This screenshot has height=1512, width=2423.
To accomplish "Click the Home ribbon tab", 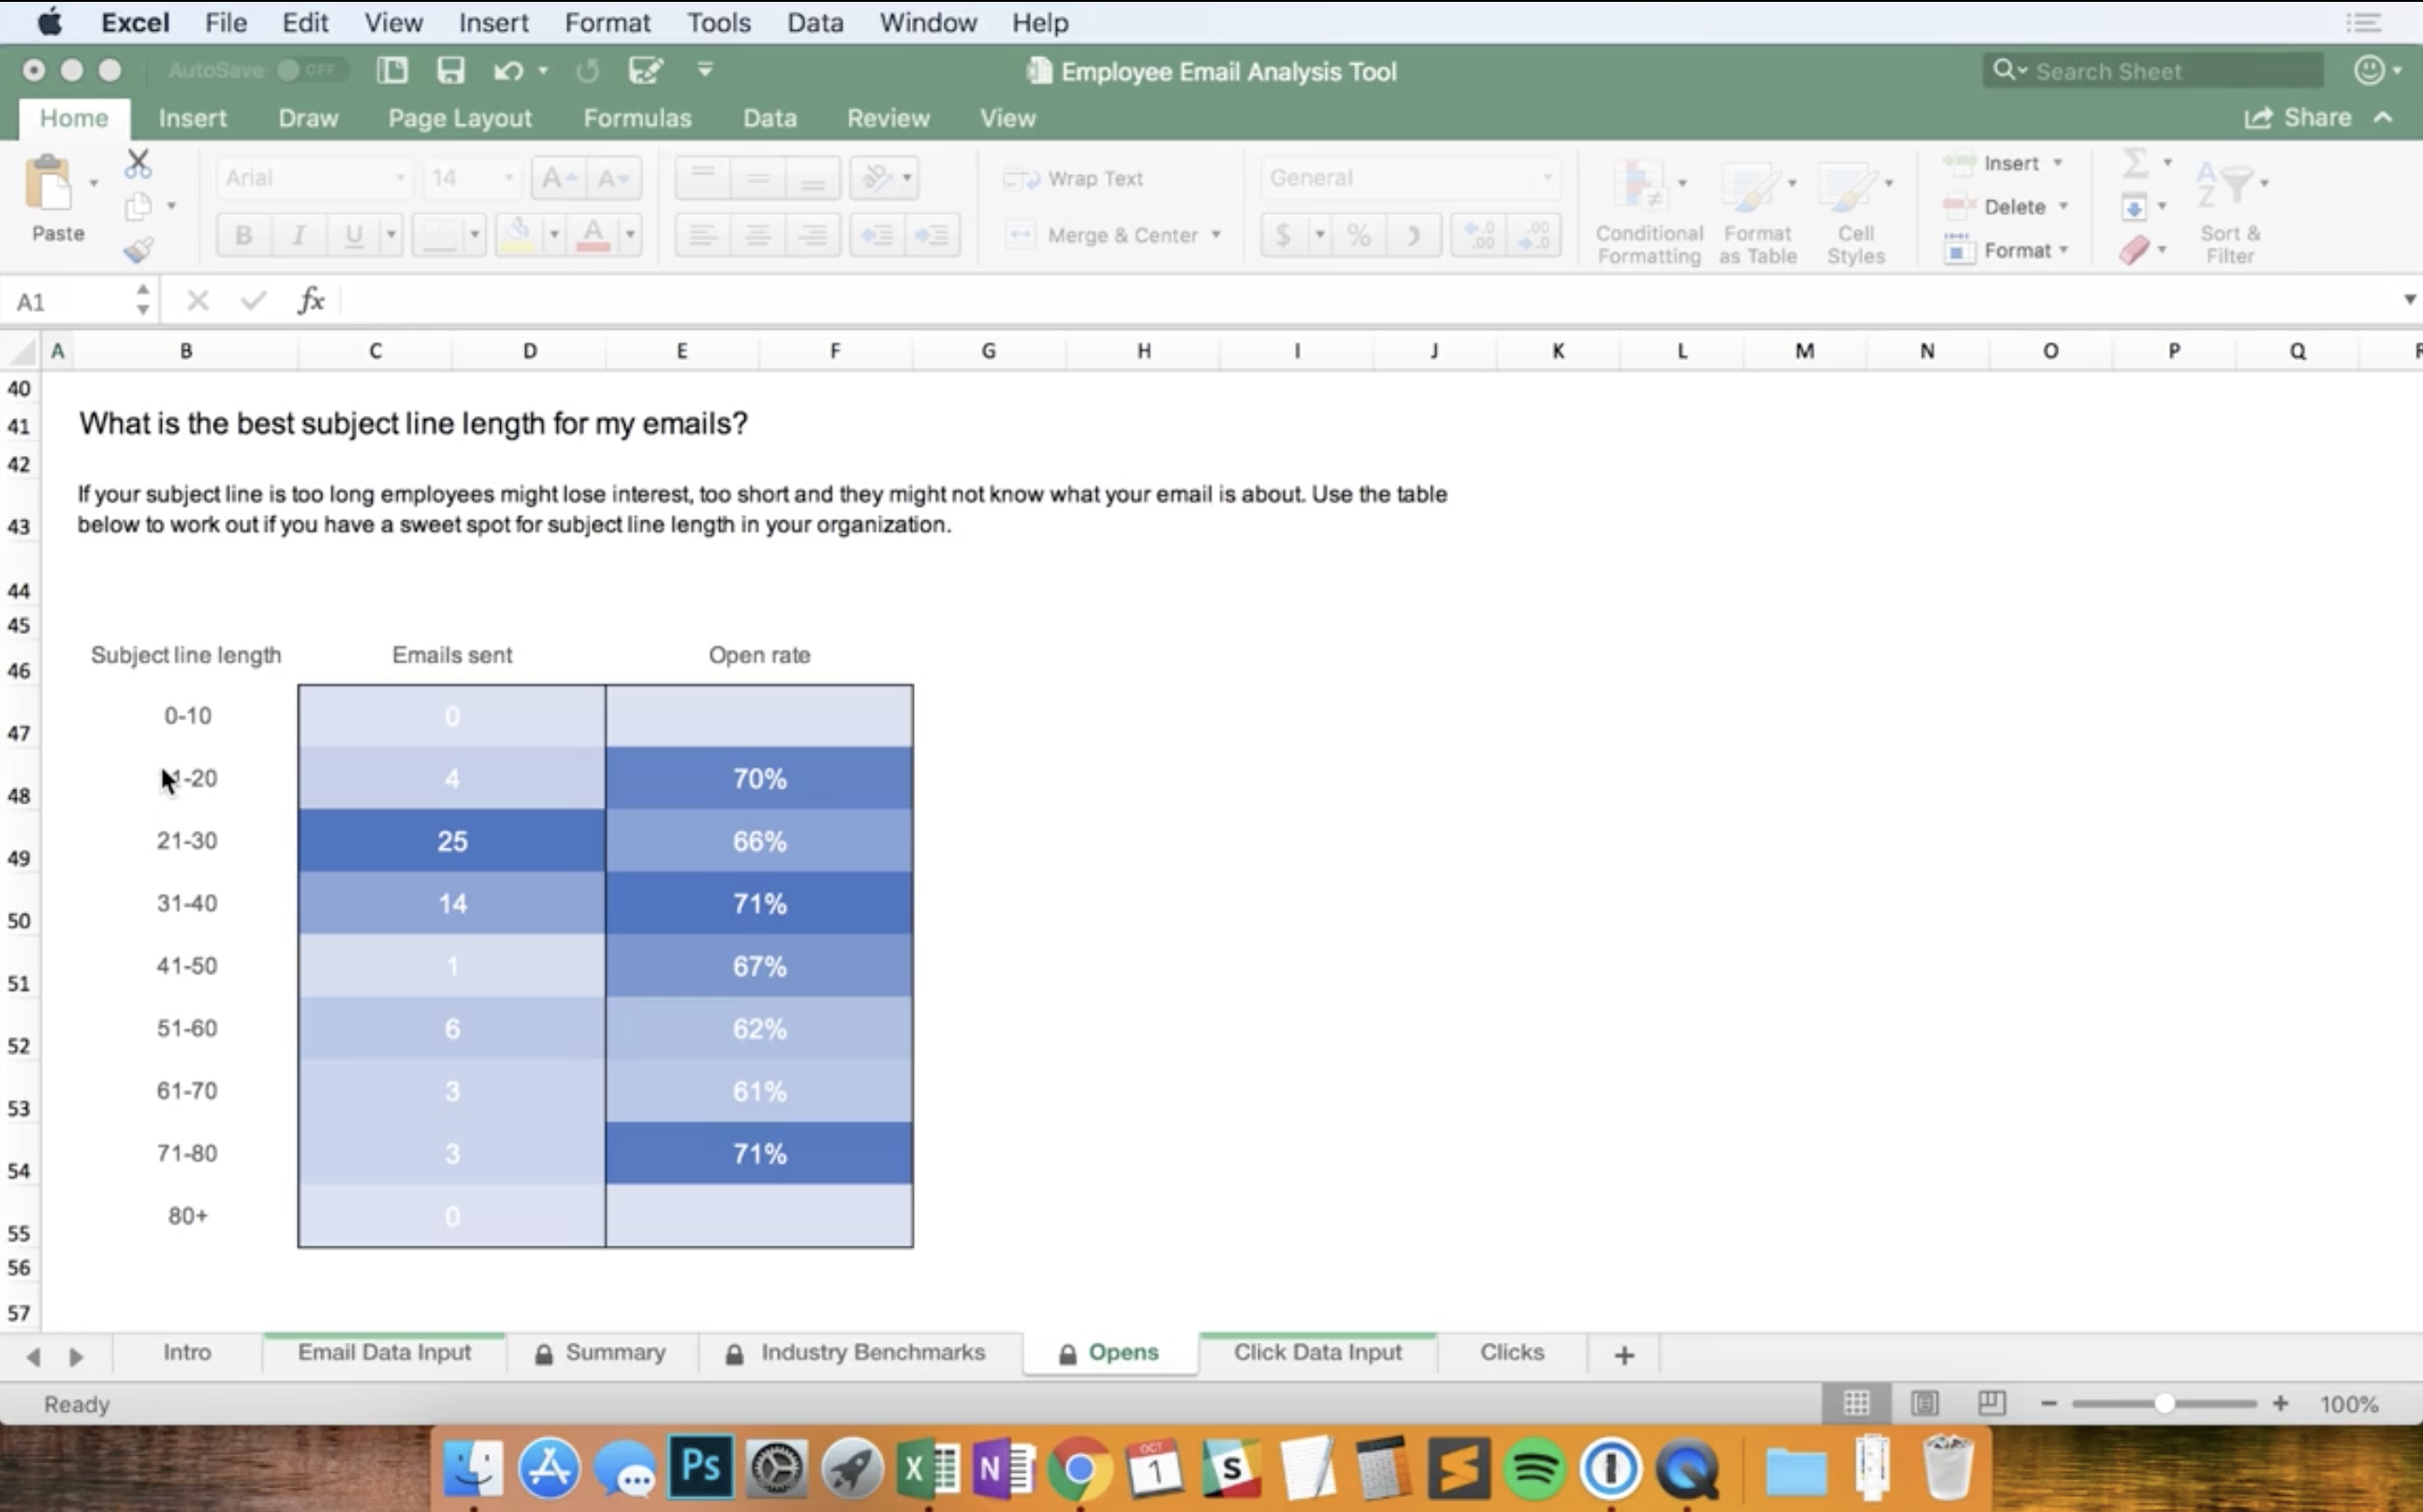I will [73, 117].
